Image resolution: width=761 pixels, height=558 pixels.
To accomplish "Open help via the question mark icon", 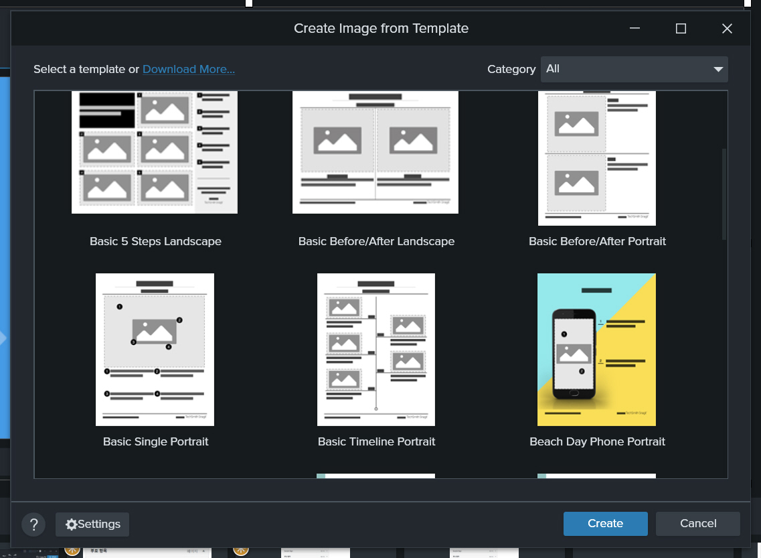I will coord(33,525).
